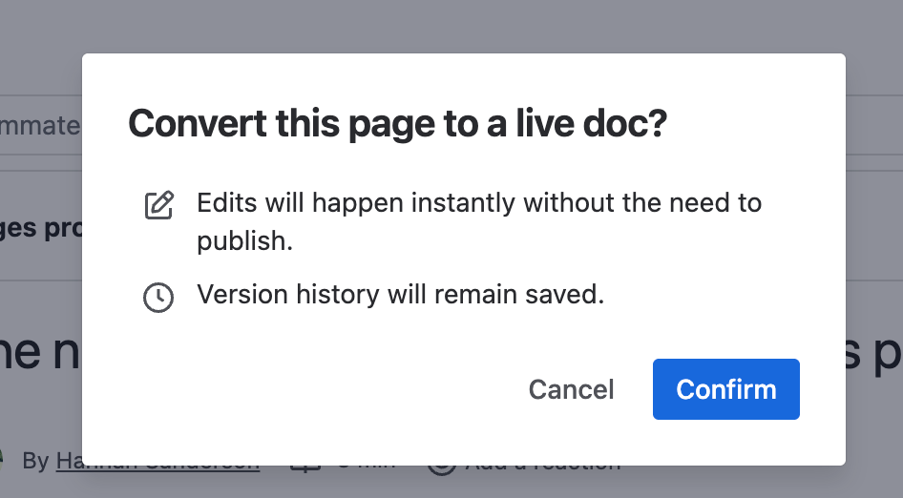This screenshot has height=498, width=903.
Task: Click the dimmed backdrop right of the dialog
Action: point(874,259)
